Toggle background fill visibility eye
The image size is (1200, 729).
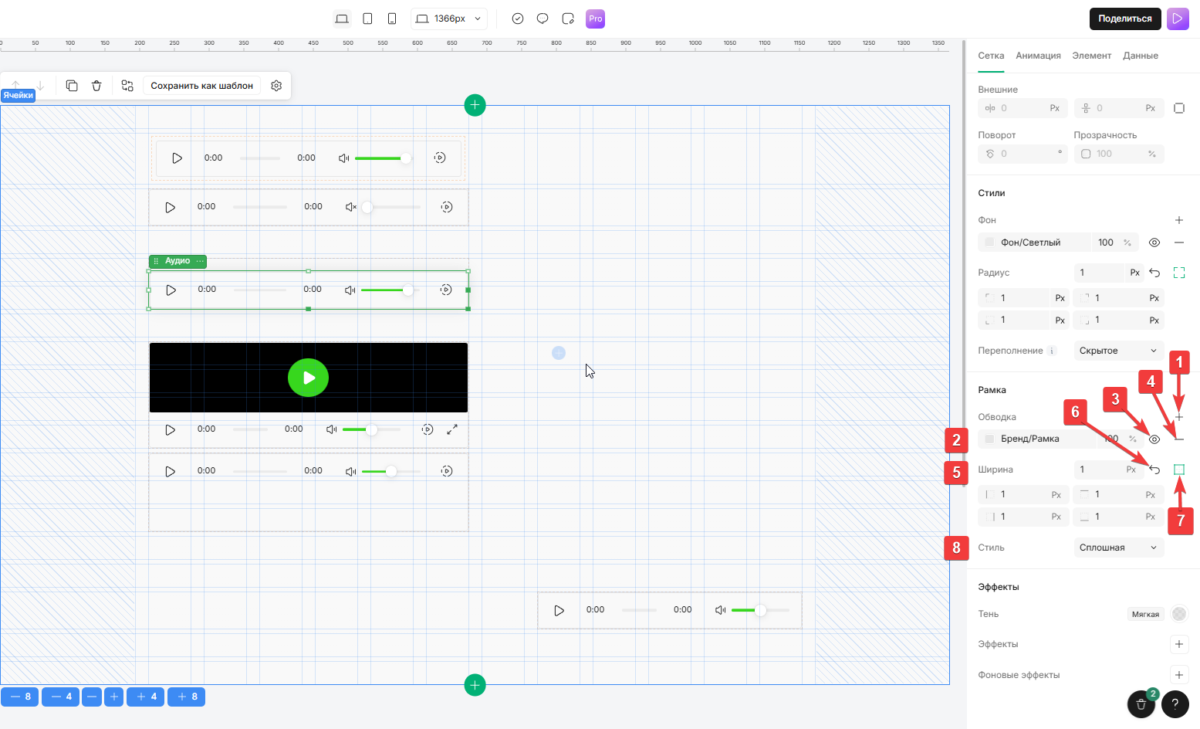(x=1154, y=242)
